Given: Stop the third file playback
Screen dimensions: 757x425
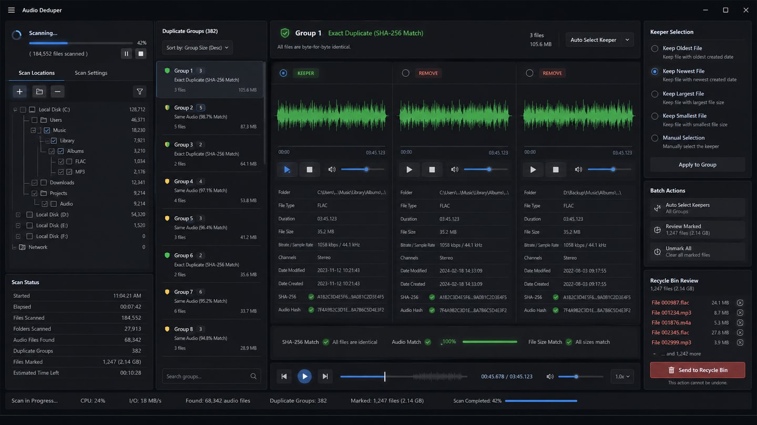Looking at the screenshot, I should [x=556, y=169].
